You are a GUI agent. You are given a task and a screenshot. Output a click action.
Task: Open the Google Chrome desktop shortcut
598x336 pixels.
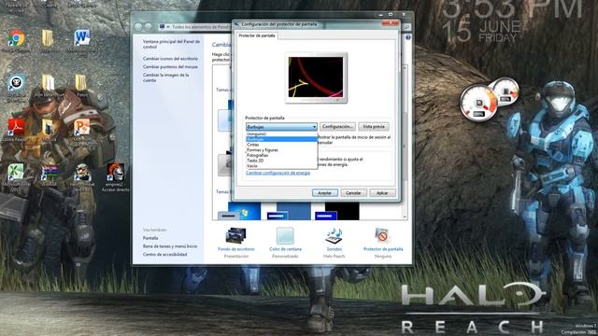point(16,39)
